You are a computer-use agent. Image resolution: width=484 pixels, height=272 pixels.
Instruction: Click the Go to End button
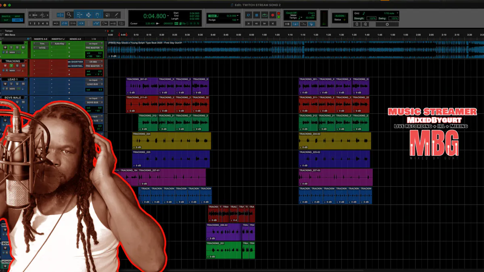click(273, 23)
